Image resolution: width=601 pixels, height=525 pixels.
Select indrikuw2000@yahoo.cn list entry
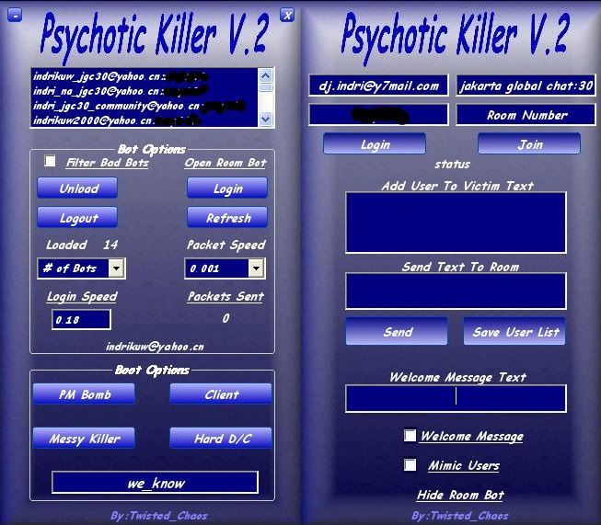coord(144,120)
